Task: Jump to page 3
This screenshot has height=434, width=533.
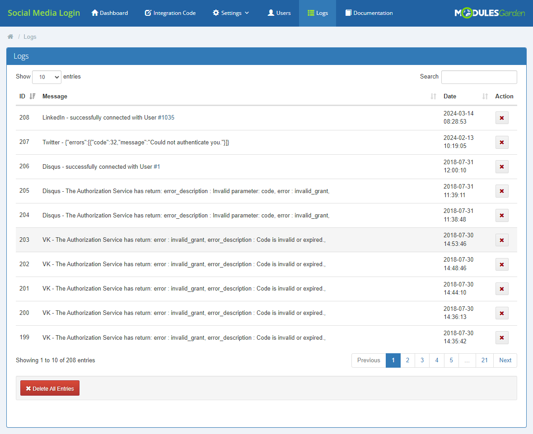Action: pos(422,360)
